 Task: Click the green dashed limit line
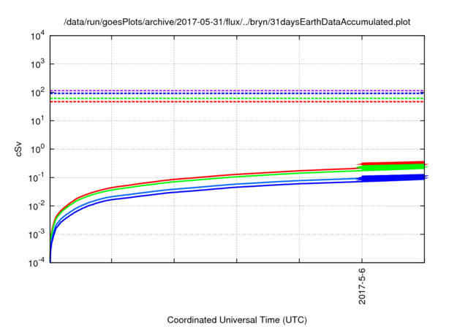[x=237, y=99]
